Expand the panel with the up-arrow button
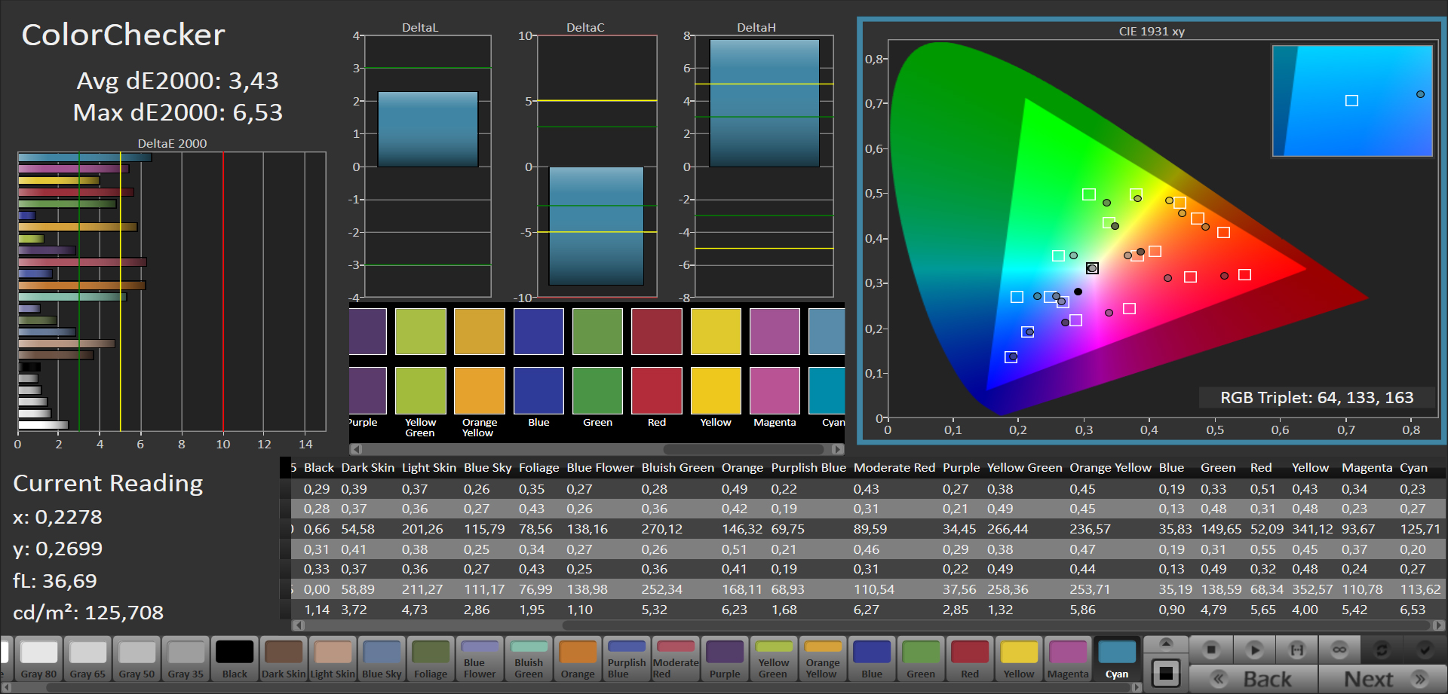The width and height of the screenshot is (1448, 694). tap(1166, 644)
